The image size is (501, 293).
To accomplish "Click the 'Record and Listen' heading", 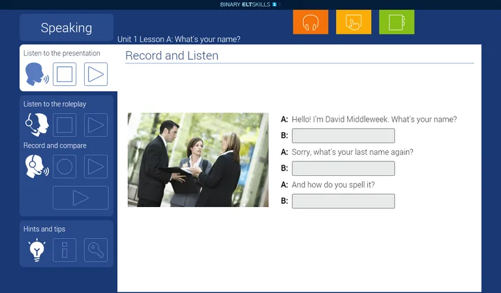I will [x=172, y=55].
